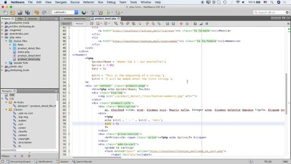Run project with the green play icon
This screenshot has height=164, width=291.
(x=108, y=12)
